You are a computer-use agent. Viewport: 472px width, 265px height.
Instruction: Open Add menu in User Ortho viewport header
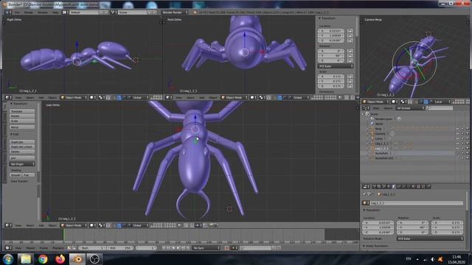coord(41,225)
